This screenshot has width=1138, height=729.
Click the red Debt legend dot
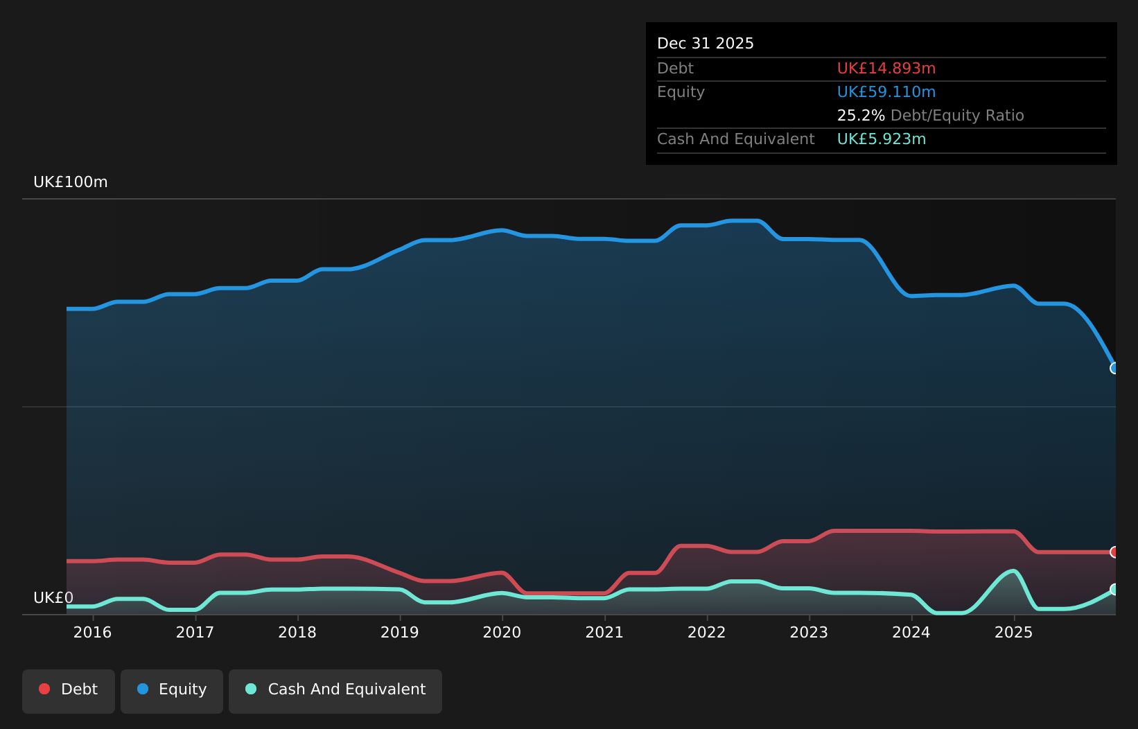pos(44,689)
